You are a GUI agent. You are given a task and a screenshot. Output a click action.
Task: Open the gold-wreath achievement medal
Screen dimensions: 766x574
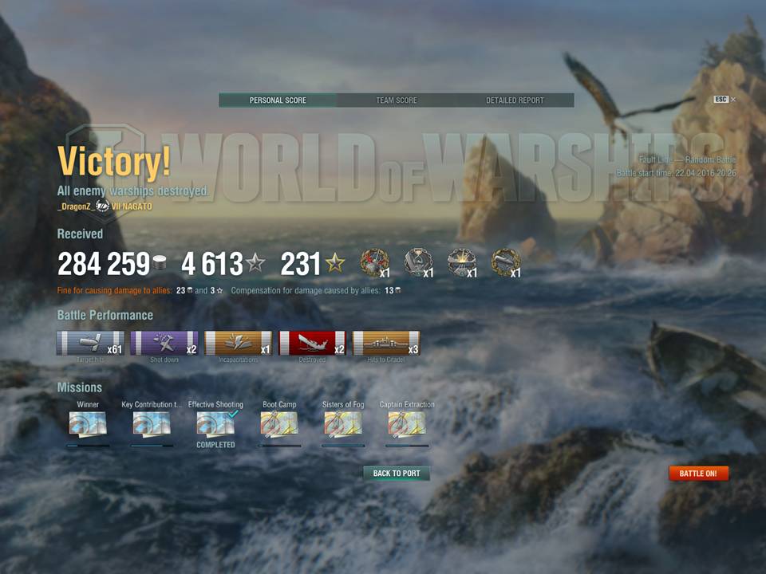click(506, 262)
